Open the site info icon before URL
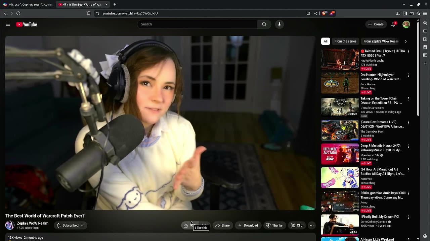Image resolution: width=430 pixels, height=241 pixels. (x=97, y=13)
